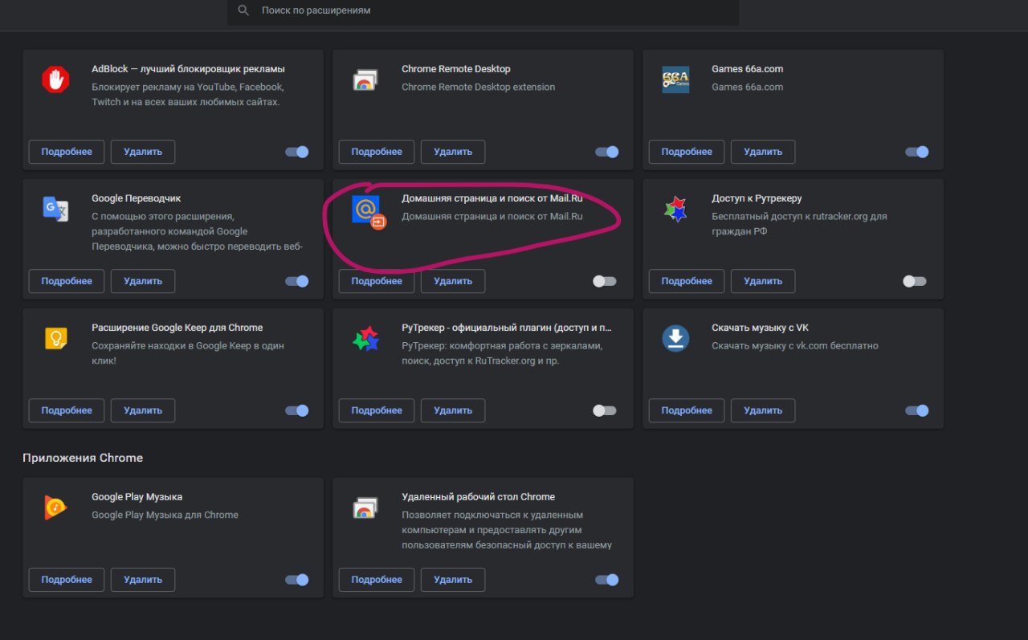Screen dimensions: 1028x640
Task: Click the Доступ к Рутрекеру star icon
Action: tap(675, 209)
